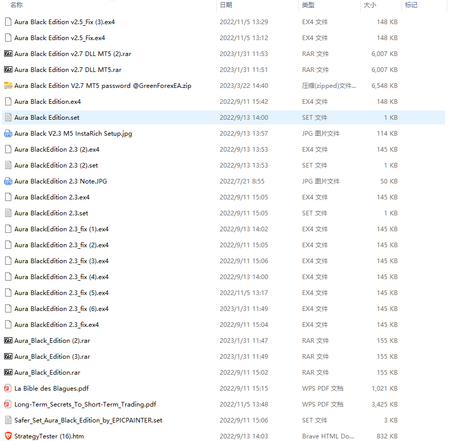Click WPS PDF 文档 type of La Bible des Blagues.pdf
The image size is (458, 441).
click(323, 389)
